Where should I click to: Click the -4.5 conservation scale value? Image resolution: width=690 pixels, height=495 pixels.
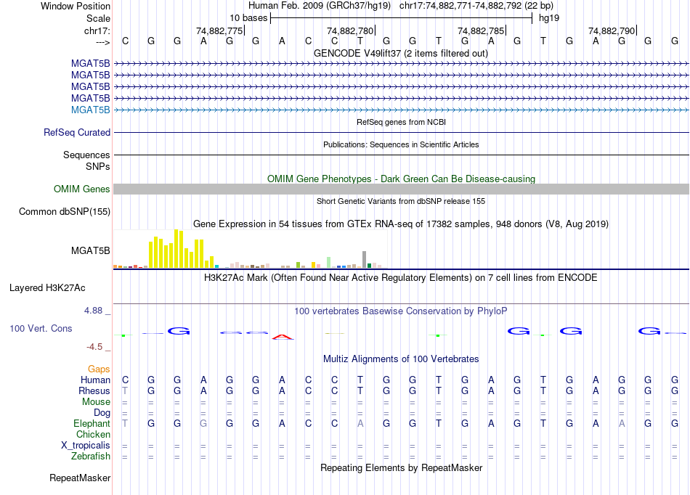click(x=94, y=347)
